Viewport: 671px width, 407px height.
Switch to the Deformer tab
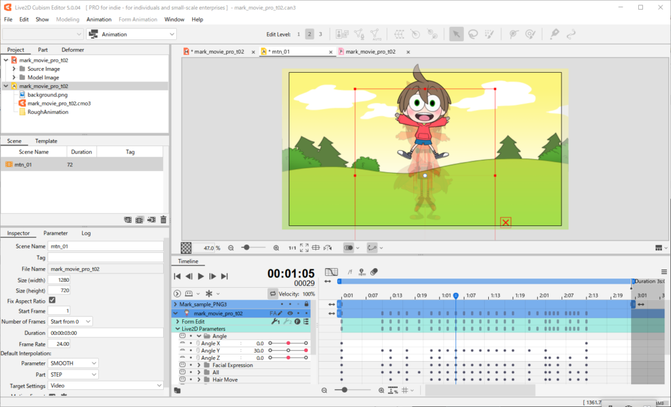coord(72,49)
